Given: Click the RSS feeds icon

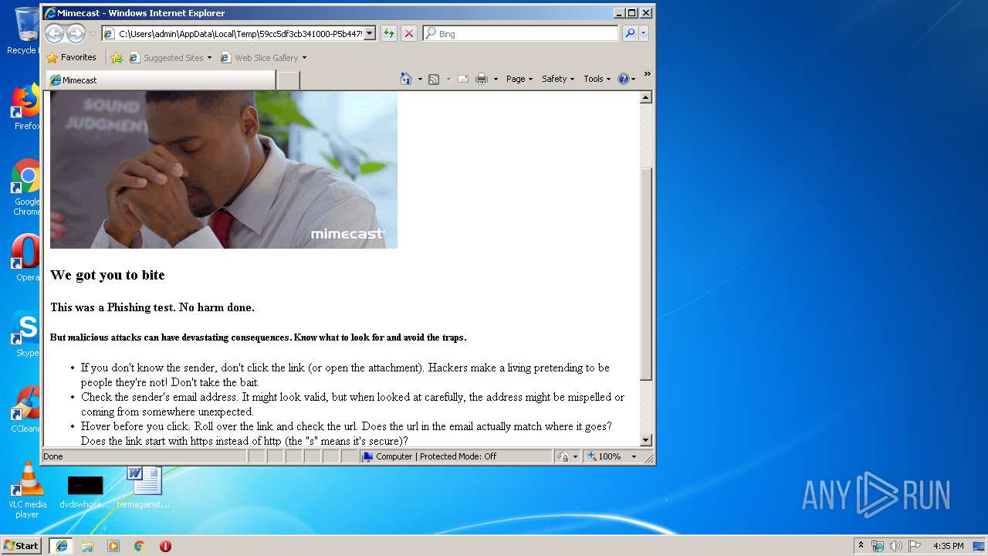Looking at the screenshot, I should pos(434,79).
